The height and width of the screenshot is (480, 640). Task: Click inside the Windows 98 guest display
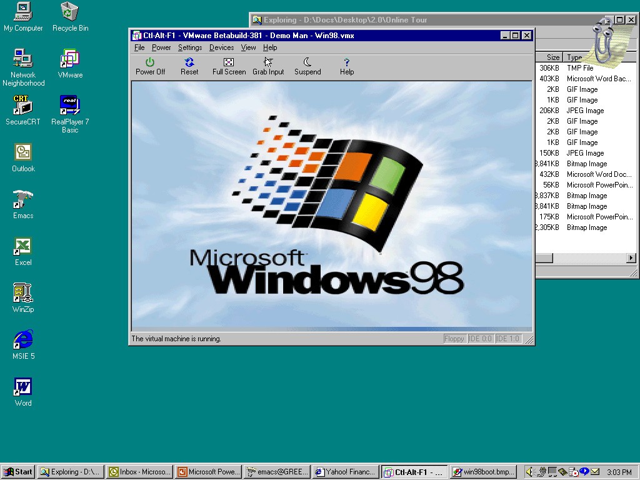[332, 206]
